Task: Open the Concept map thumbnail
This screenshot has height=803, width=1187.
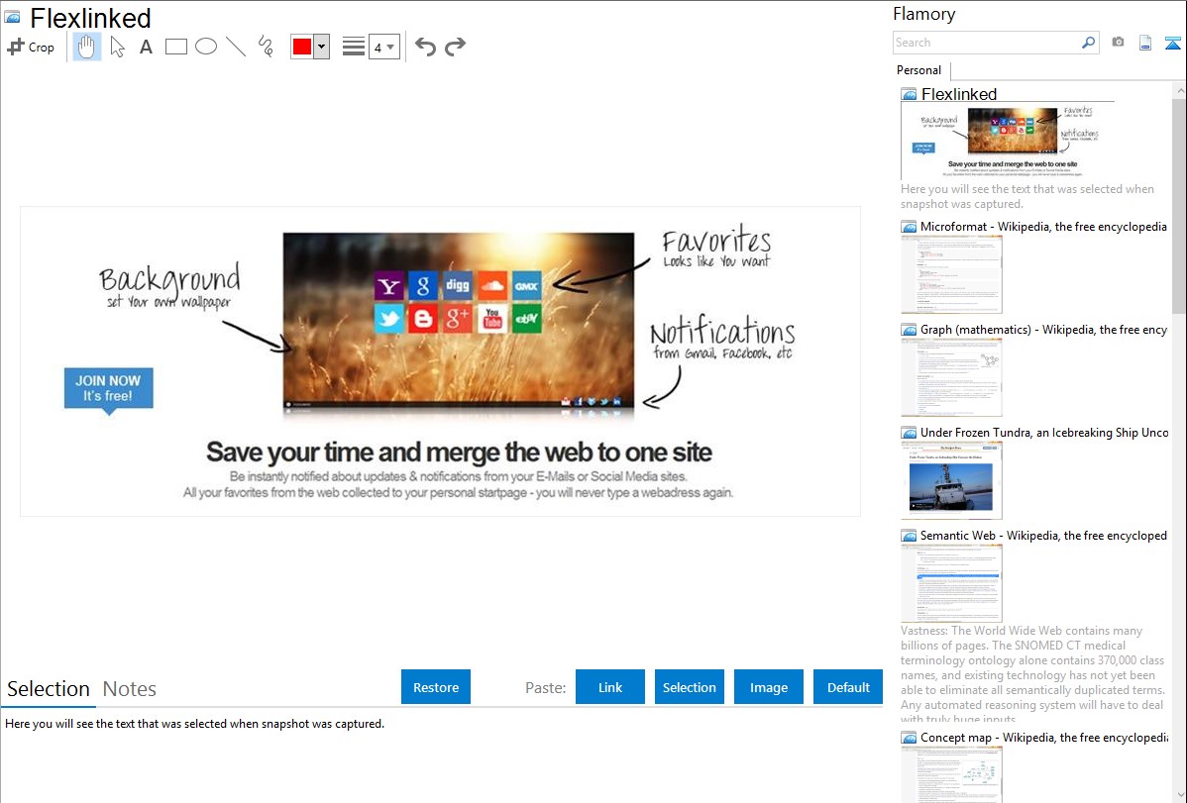Action: pyautogui.click(x=951, y=774)
